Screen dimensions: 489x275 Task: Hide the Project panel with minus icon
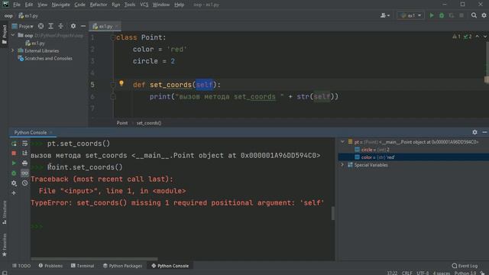(x=83, y=26)
